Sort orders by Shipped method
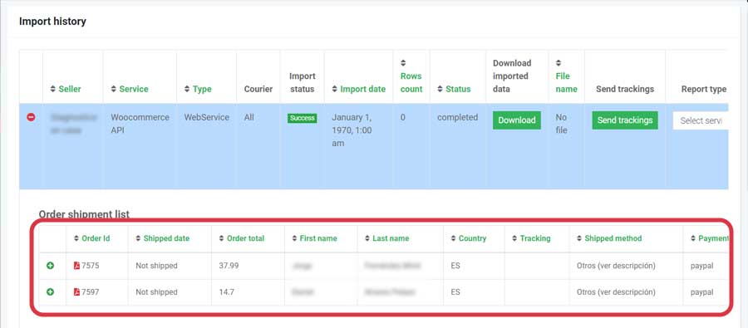Screen dimensions: 748x328 coord(609,238)
